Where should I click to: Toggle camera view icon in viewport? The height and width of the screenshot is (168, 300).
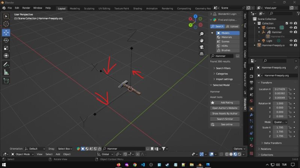[x=201, y=47]
